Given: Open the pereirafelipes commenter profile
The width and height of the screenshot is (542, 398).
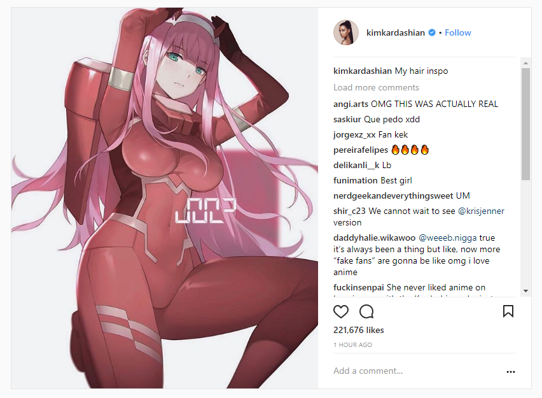Looking at the screenshot, I should (361, 150).
